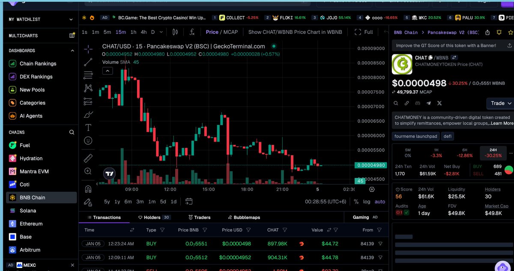The height and width of the screenshot is (271, 514).
Task: Open the forecasting and measurement tools
Action: pyautogui.click(x=88, y=101)
